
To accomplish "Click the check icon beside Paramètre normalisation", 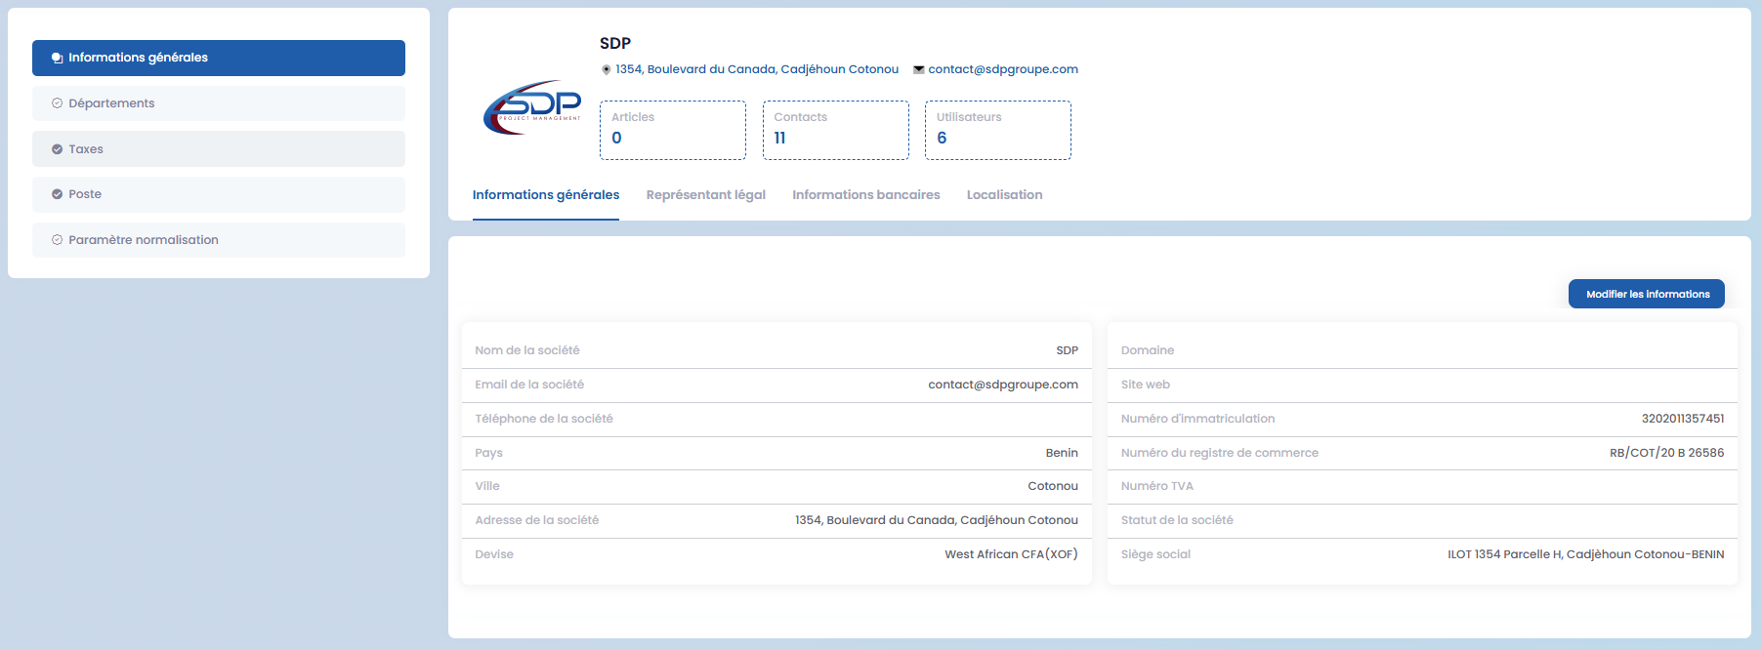I will pos(57,240).
